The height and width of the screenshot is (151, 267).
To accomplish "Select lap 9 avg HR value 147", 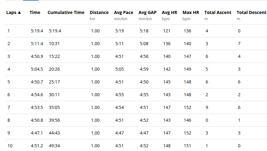I will click(x=167, y=133).
